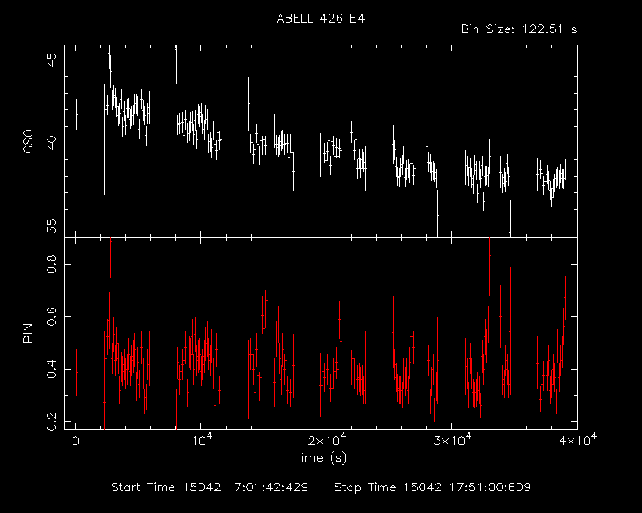642x513 pixels.
Task: Click the time axis label 4×10^4
Action: point(578,440)
